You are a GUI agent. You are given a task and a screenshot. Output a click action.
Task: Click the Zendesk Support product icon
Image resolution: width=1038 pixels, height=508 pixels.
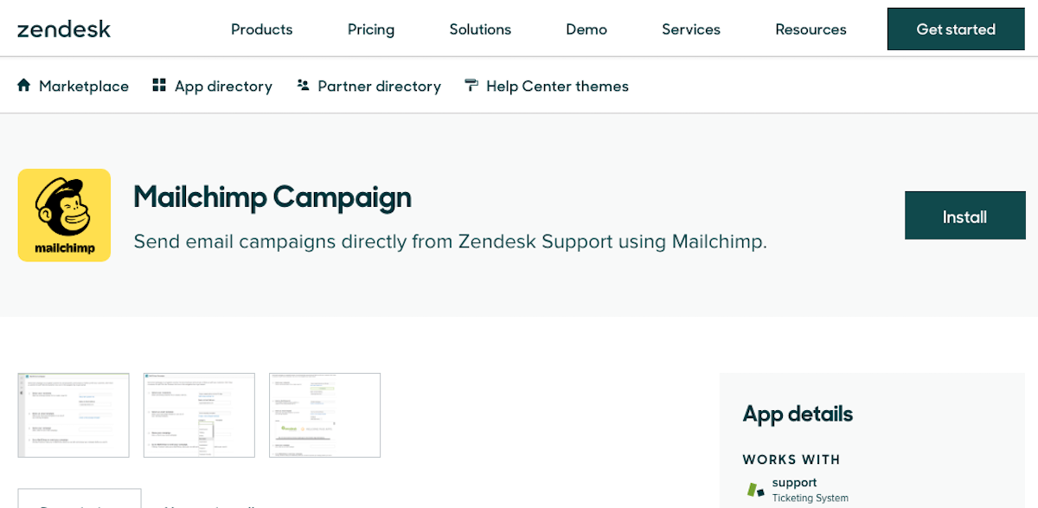click(x=753, y=489)
